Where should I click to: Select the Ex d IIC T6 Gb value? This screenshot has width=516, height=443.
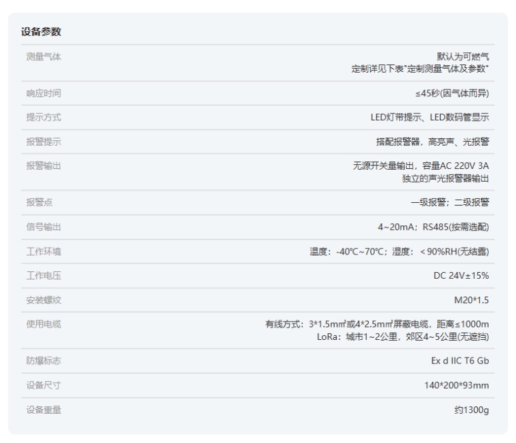460,361
